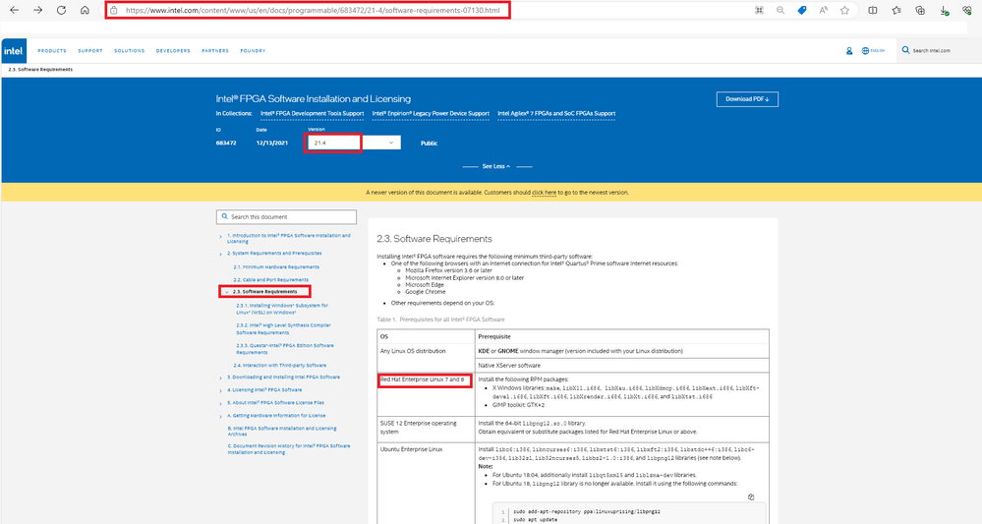Click the Download PDF button
The image size is (982, 524).
(747, 99)
